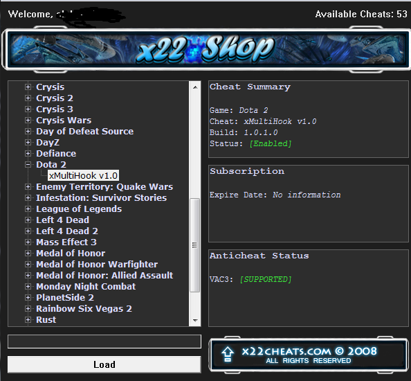The height and width of the screenshot is (381, 411).
Task: Click the x22 Shop banner logo
Action: pos(205,49)
